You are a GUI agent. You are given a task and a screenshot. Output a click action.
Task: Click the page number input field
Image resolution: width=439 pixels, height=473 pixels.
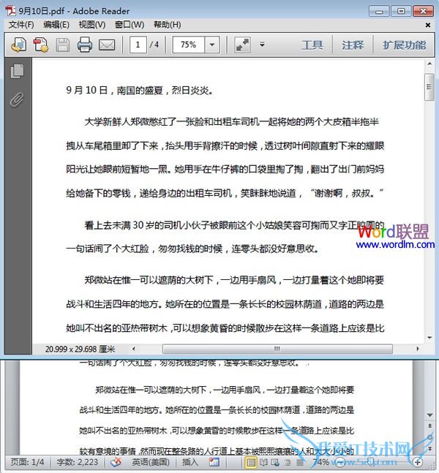click(138, 45)
